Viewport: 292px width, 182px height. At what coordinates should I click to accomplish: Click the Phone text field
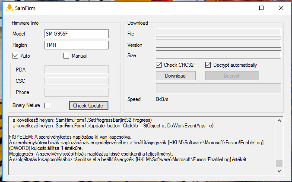pos(76,92)
